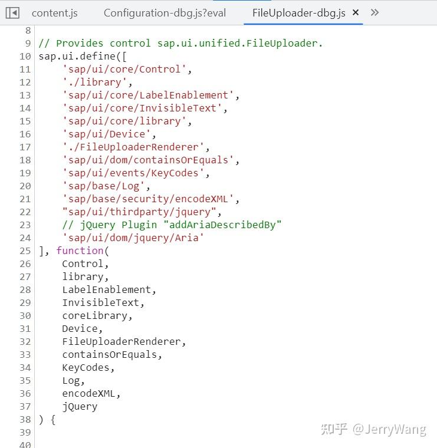Click the 'Control,' parameter on line 26

[86, 263]
